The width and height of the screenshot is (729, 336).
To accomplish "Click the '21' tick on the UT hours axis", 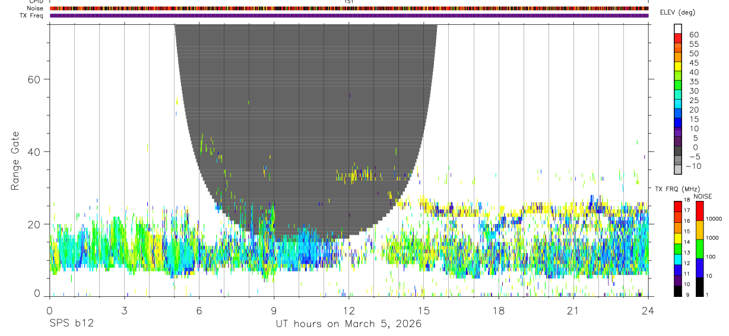I will [573, 311].
